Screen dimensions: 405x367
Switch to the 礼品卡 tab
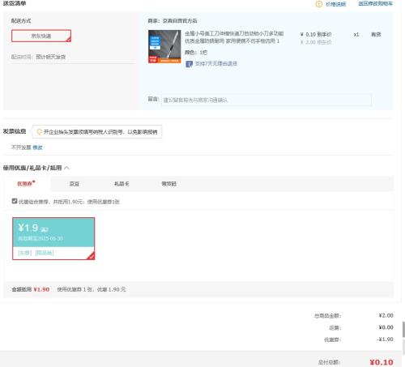click(122, 184)
